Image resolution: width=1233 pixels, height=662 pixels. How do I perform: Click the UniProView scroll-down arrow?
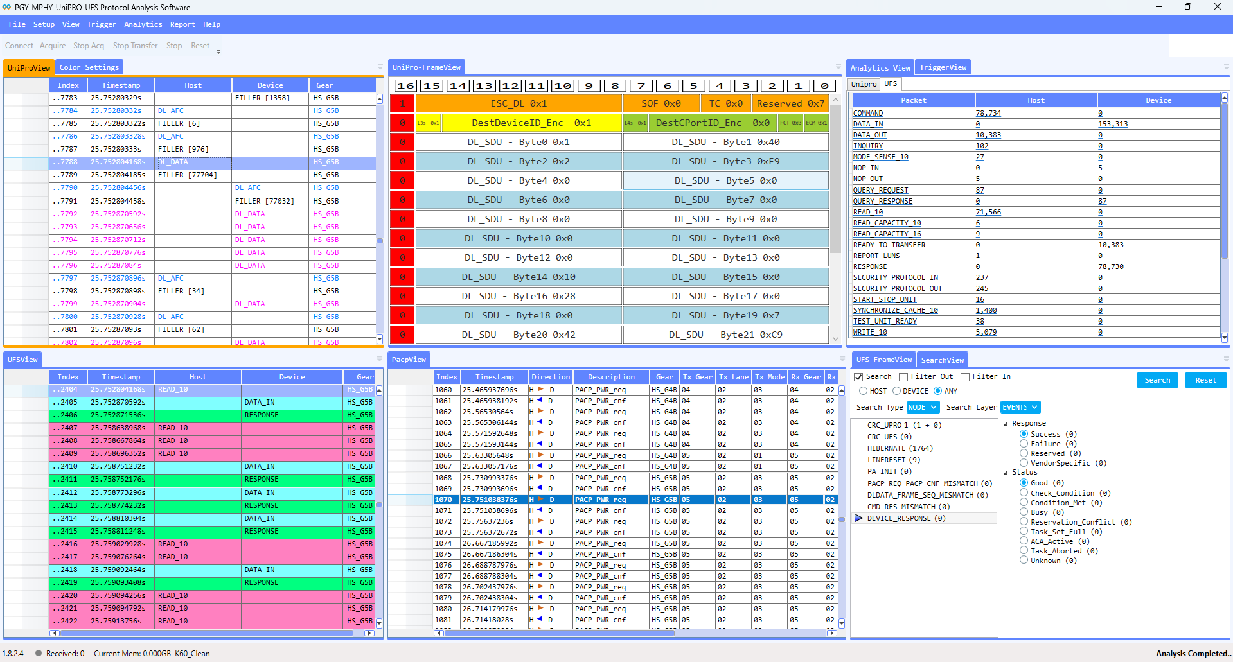click(379, 339)
